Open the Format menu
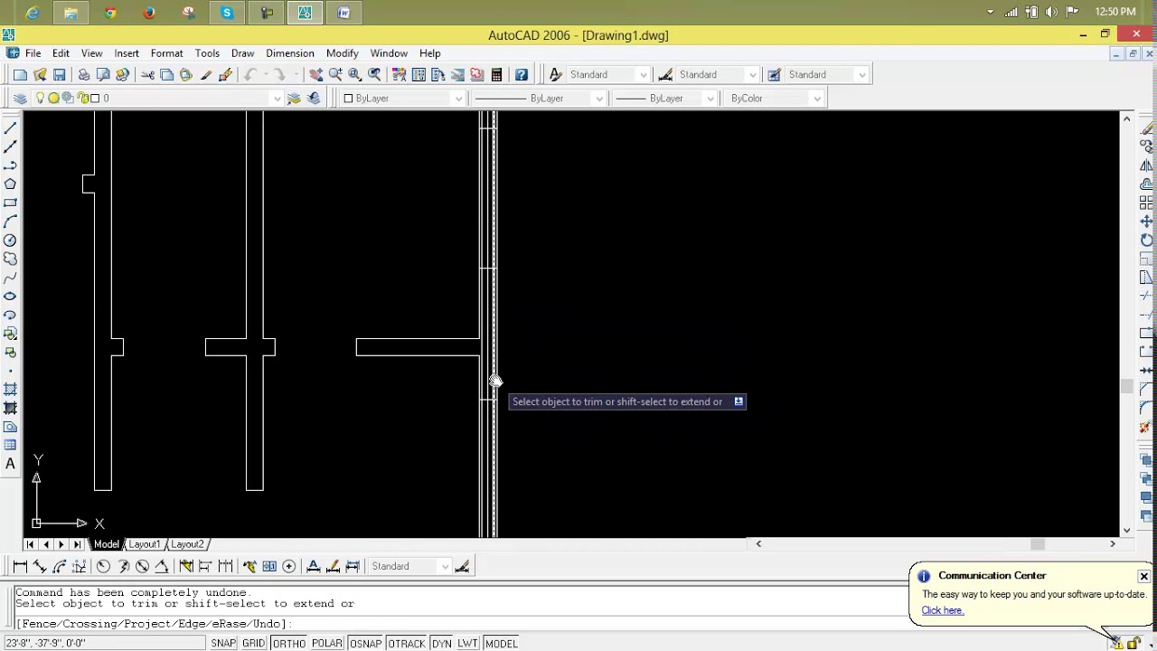The image size is (1157, 651). click(x=167, y=53)
